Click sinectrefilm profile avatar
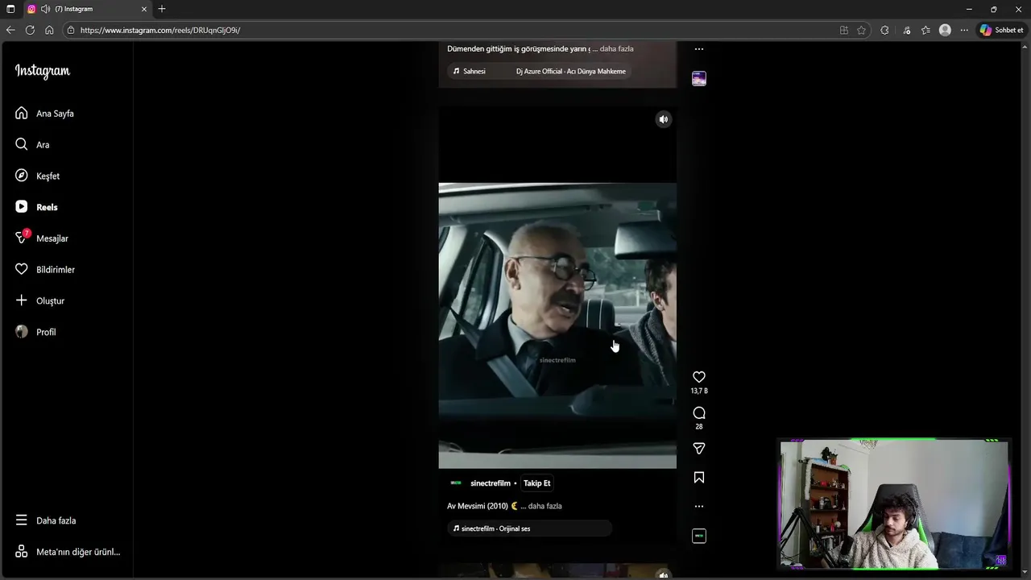 [456, 483]
